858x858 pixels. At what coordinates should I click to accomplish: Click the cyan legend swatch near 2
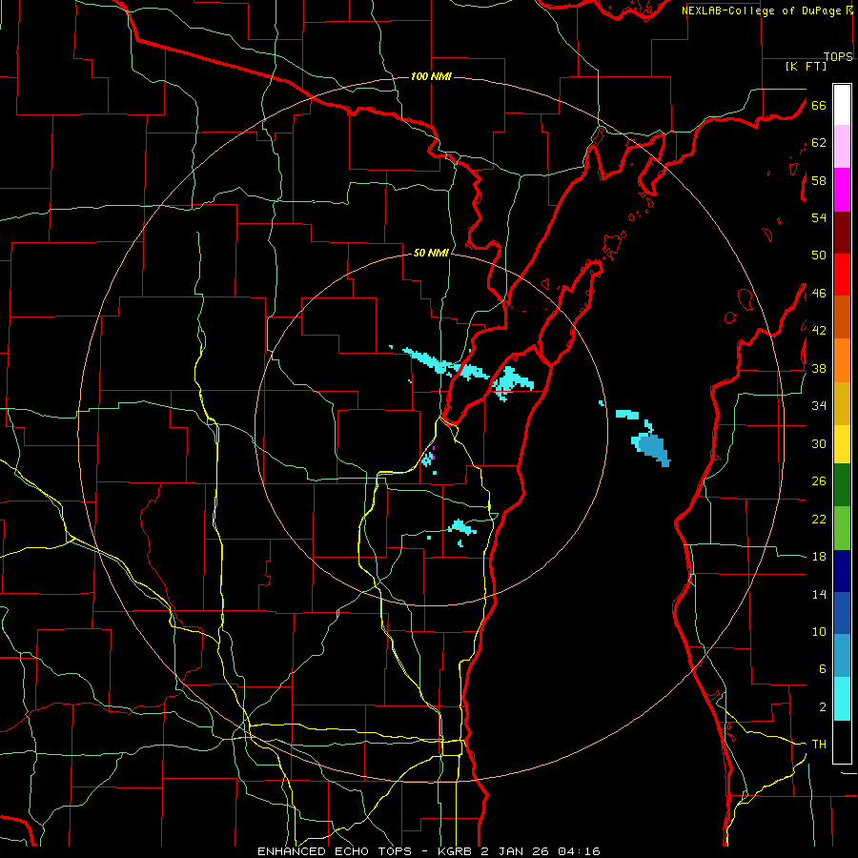click(x=842, y=699)
